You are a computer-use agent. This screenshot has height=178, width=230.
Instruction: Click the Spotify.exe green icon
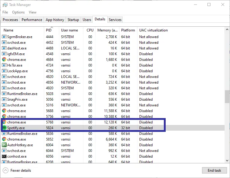(x=4, y=128)
